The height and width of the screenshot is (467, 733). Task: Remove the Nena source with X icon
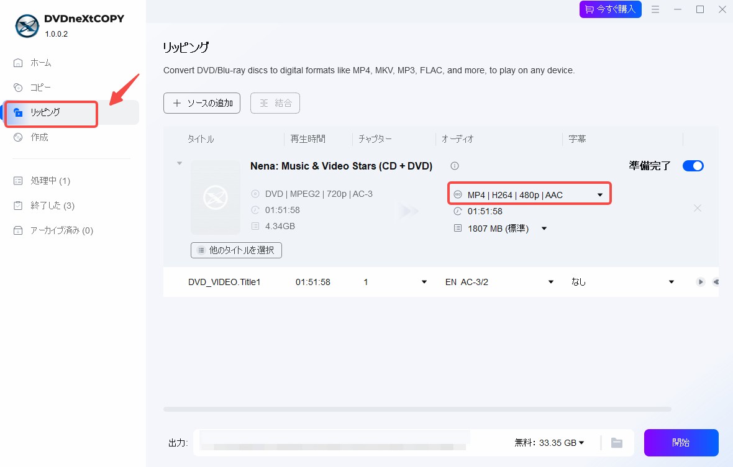pyautogui.click(x=697, y=208)
